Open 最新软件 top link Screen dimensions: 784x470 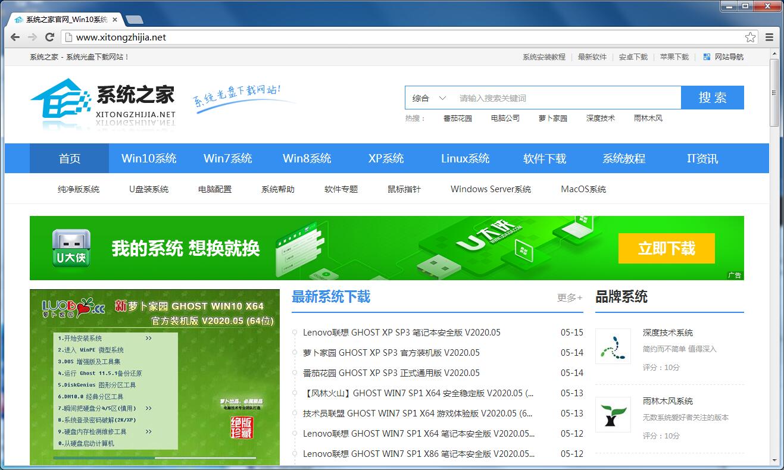(x=592, y=57)
